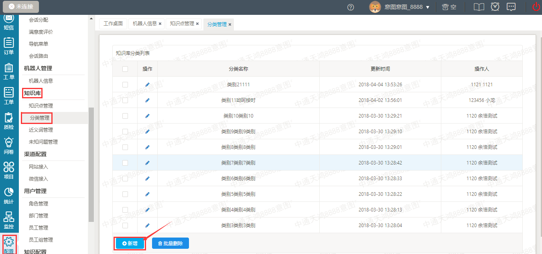Check the box for 类别8类别8类别 row
Image resolution: width=542 pixels, height=254 pixels.
125,147
